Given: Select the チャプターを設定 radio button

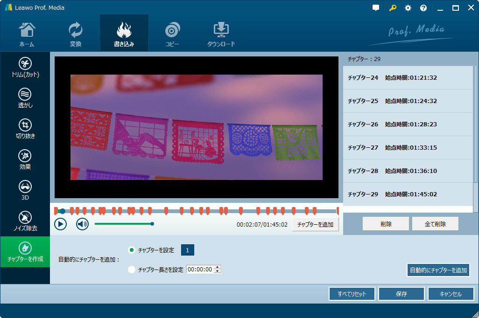Looking at the screenshot, I should point(131,250).
